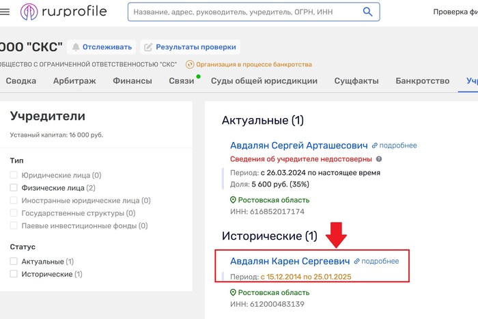Click period с 26.03.2024 по настоящее время
The image size is (478, 319).
pos(320,173)
